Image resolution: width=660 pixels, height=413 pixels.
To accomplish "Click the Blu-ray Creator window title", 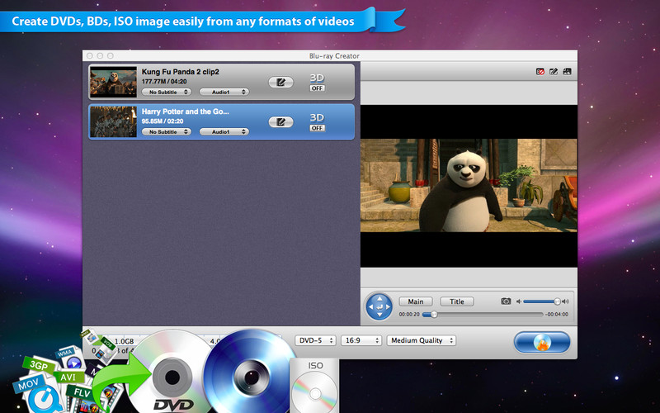I will pyautogui.click(x=334, y=56).
